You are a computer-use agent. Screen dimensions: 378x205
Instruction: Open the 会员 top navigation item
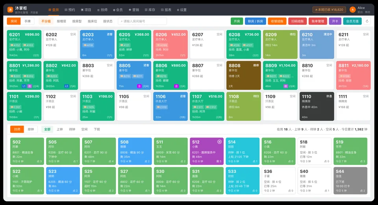[x=118, y=10]
